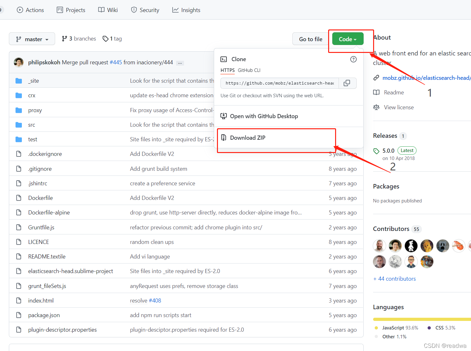The height and width of the screenshot is (351, 471).
Task: Open the Projects tab
Action: 71,10
